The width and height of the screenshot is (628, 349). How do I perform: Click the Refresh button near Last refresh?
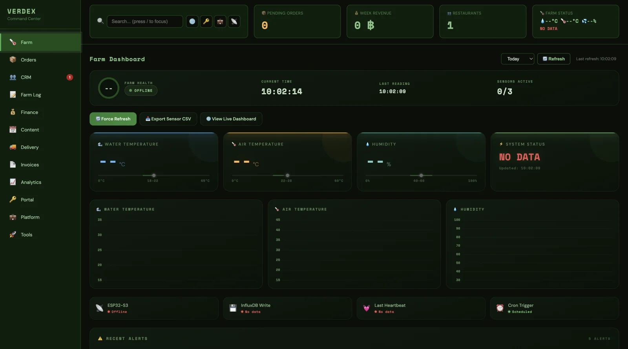[553, 59]
